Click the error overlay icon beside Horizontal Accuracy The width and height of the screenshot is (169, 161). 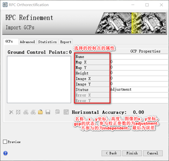coord(66,112)
